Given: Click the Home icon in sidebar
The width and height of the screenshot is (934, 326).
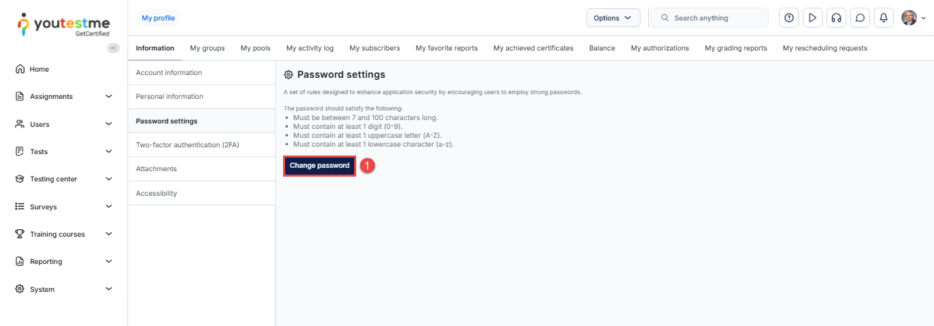Looking at the screenshot, I should pos(20,69).
